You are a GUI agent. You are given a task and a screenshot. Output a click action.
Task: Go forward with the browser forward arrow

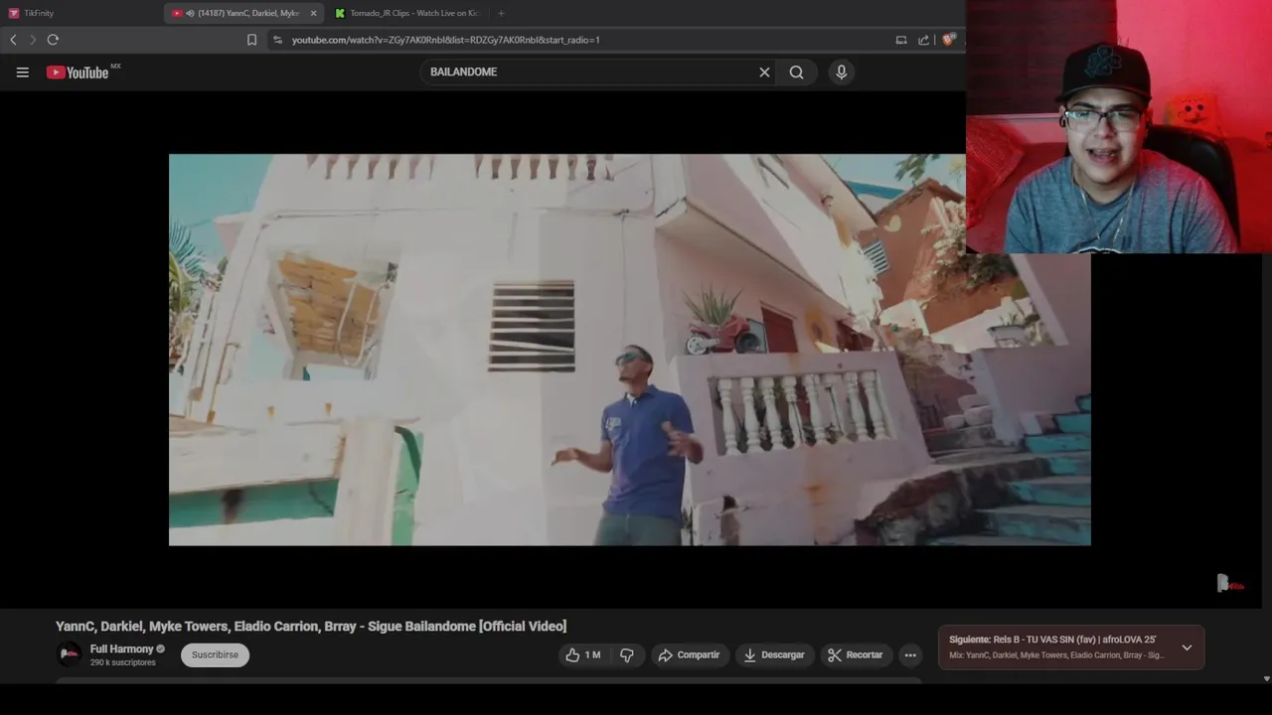click(x=32, y=40)
